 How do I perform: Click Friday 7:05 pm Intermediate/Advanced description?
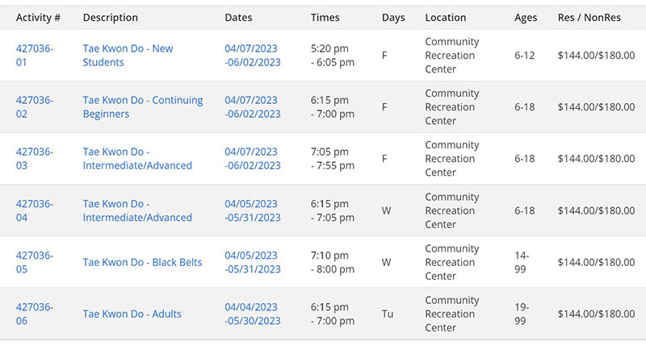(137, 158)
